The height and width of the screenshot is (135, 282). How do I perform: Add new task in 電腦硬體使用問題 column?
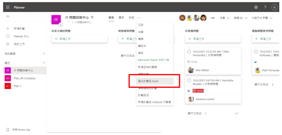265,39
